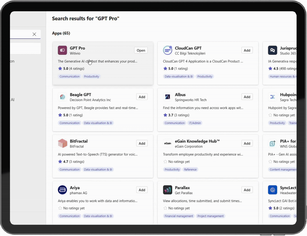Click the GPT Pro app icon
The width and height of the screenshot is (307, 236).
[63, 50]
